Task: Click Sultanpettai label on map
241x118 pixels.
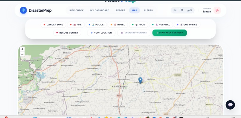Action: pyautogui.click(x=207, y=59)
